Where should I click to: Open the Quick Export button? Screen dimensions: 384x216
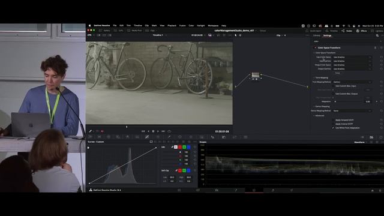coord(313,31)
